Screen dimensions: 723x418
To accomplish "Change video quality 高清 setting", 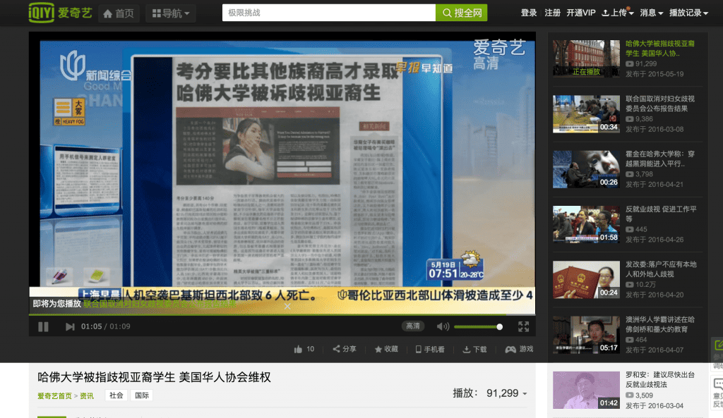I will 412,326.
